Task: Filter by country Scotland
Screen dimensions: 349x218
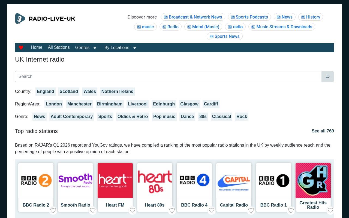Action: 69,92
